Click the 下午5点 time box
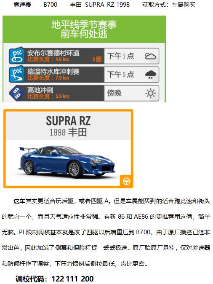This screenshot has height=284, width=213. [132, 75]
